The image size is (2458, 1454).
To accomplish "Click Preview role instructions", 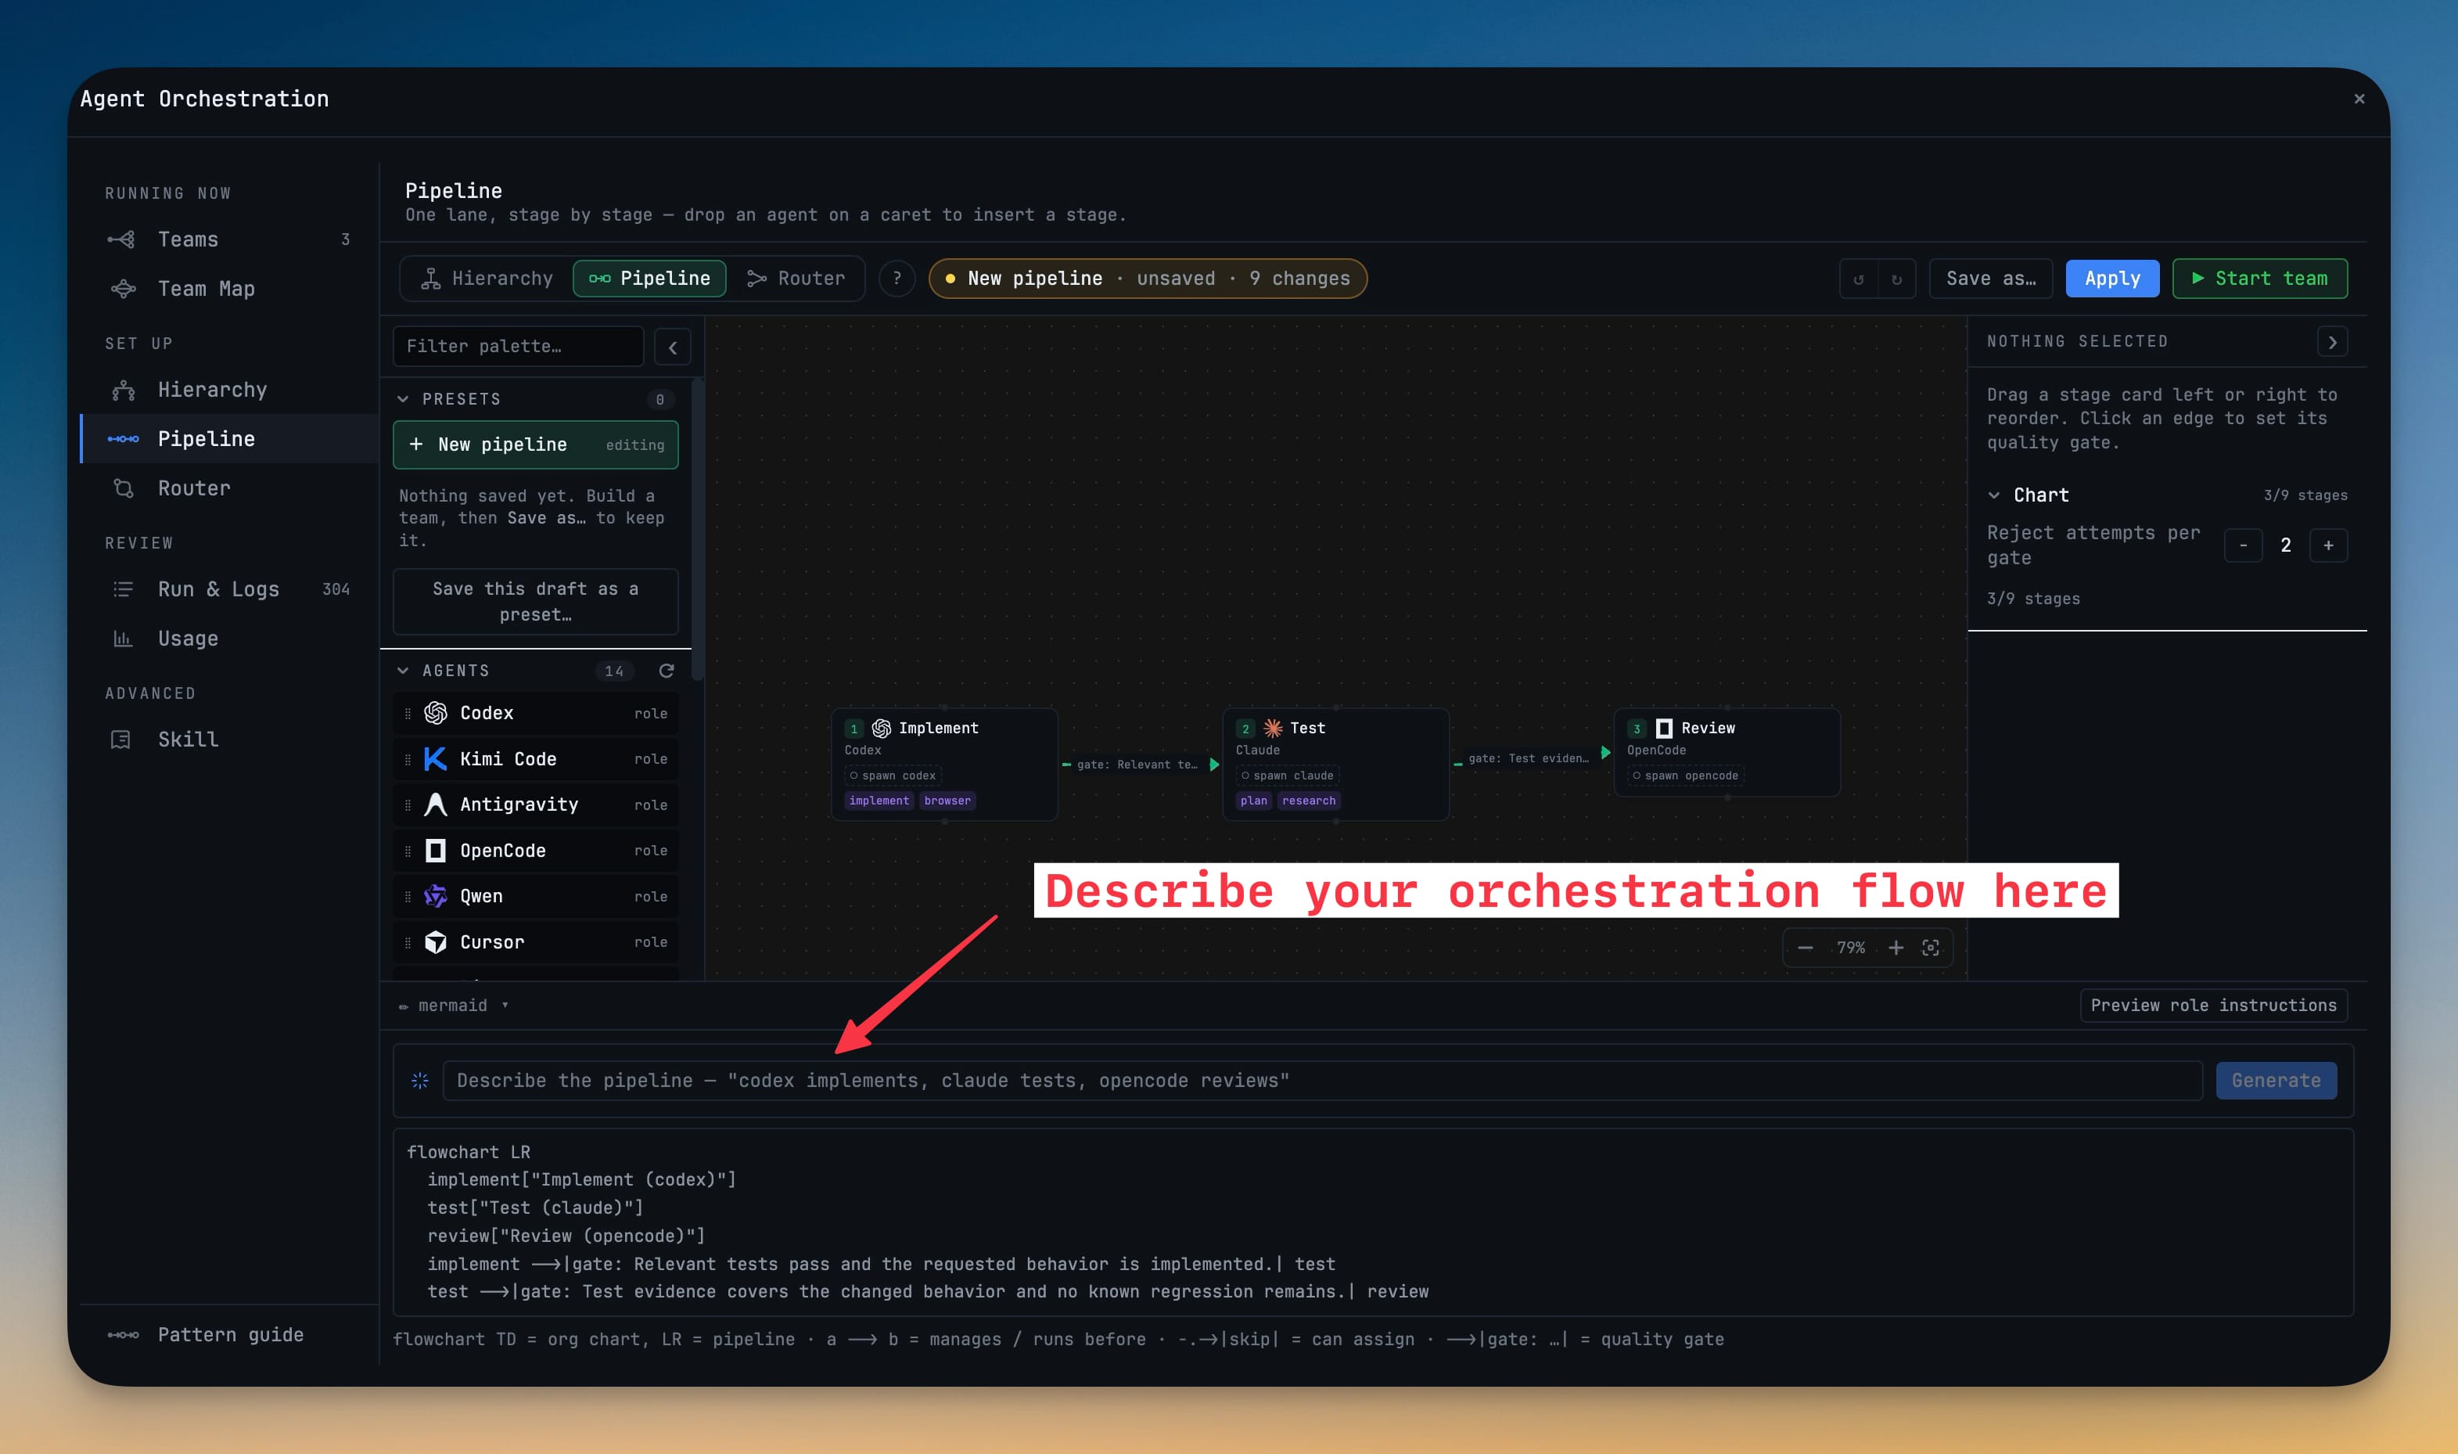I will click(2213, 1006).
